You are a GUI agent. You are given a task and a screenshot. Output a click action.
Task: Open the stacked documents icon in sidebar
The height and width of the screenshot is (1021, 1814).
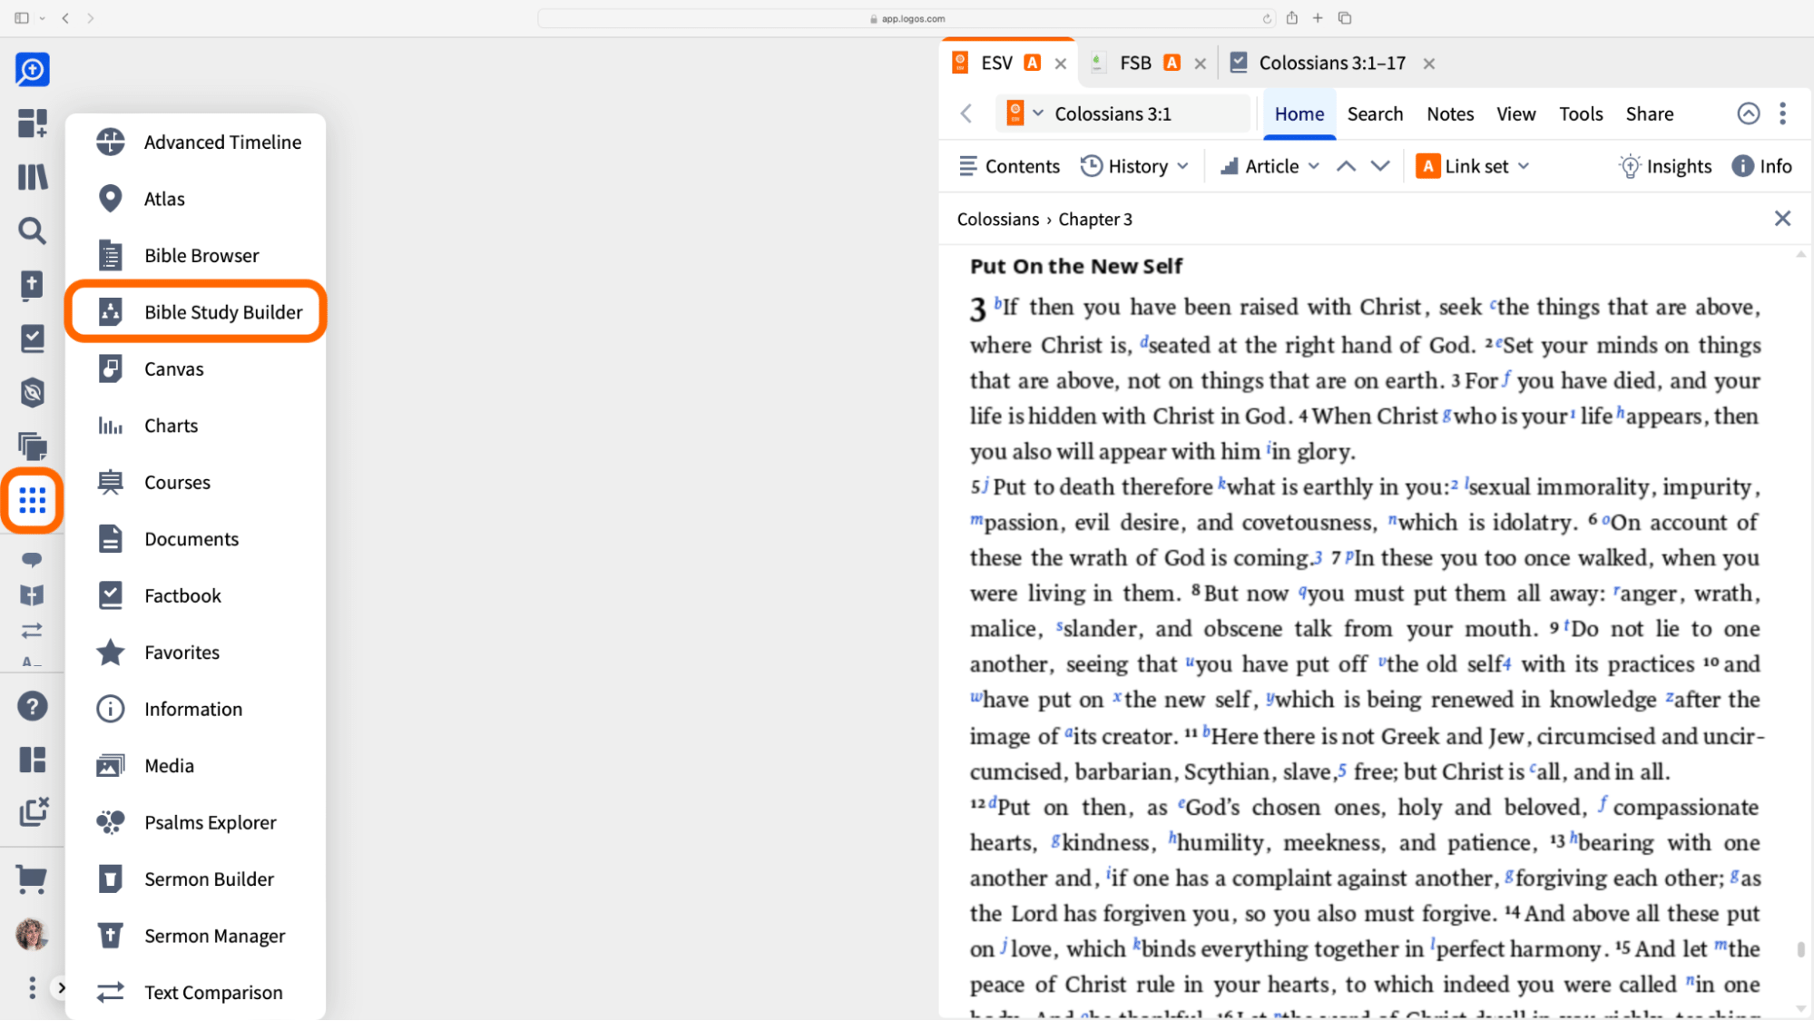(x=32, y=446)
